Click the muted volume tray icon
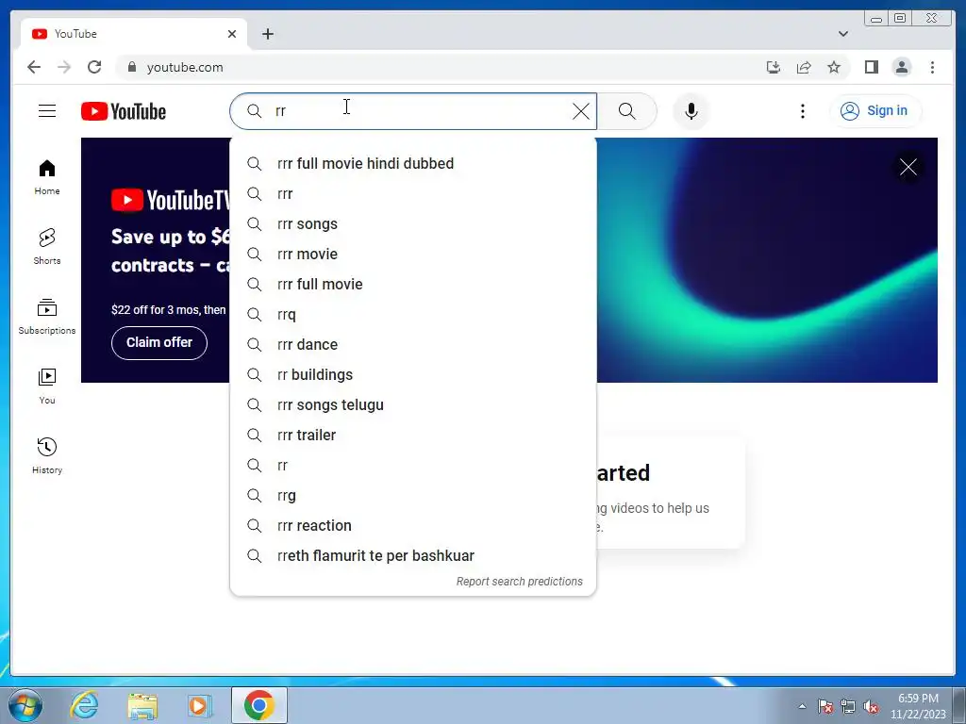The image size is (966, 724). (871, 706)
